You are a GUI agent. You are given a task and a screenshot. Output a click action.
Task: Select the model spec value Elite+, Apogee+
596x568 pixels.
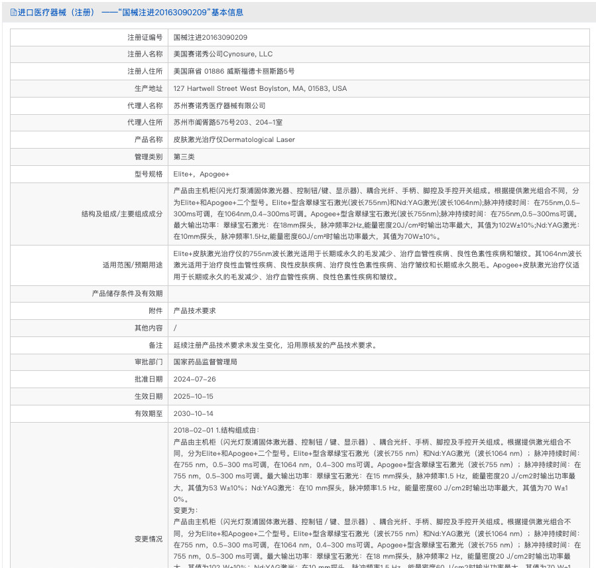pos(202,174)
